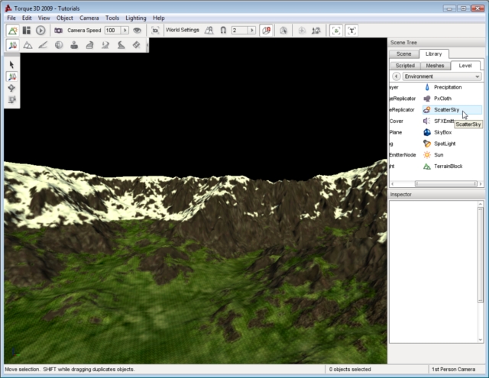The width and height of the screenshot is (489, 378).
Task: Click the Play level button in toolbar
Action: pos(40,30)
